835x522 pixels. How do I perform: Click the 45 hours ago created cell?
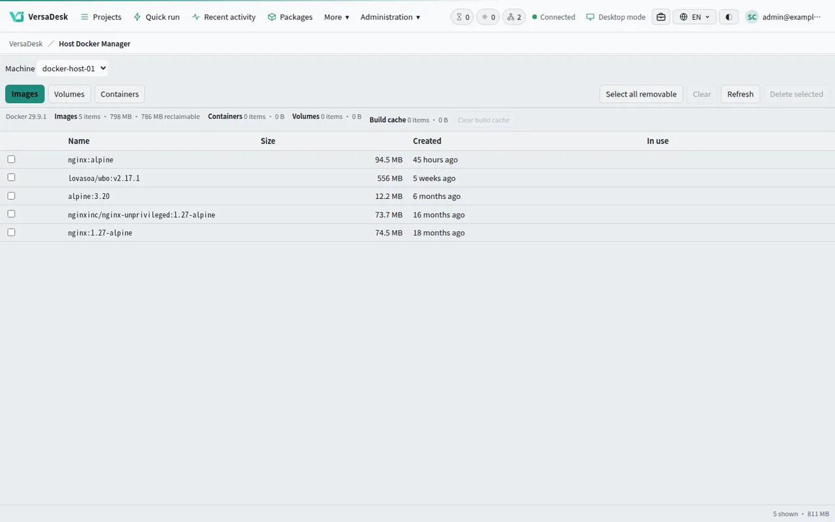coord(435,160)
